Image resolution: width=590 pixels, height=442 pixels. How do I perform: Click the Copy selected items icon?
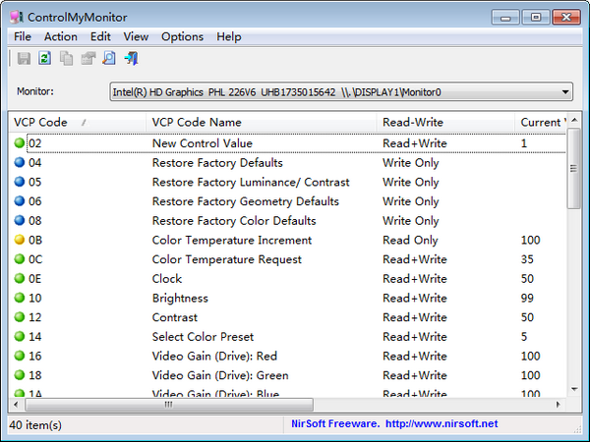click(66, 59)
